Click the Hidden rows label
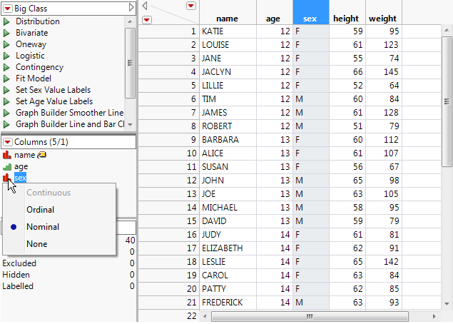The width and height of the screenshot is (453, 324). (x=16, y=275)
